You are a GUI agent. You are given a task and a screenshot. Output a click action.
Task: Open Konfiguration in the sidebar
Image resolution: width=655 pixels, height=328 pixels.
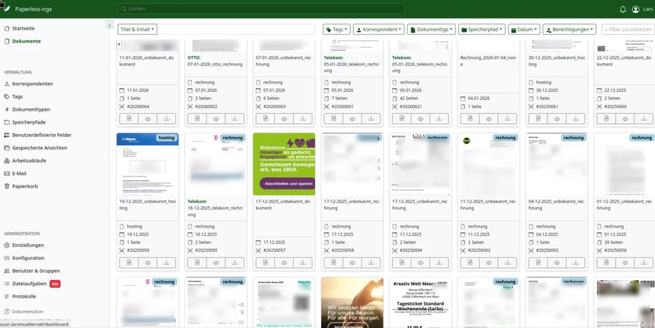pos(28,258)
